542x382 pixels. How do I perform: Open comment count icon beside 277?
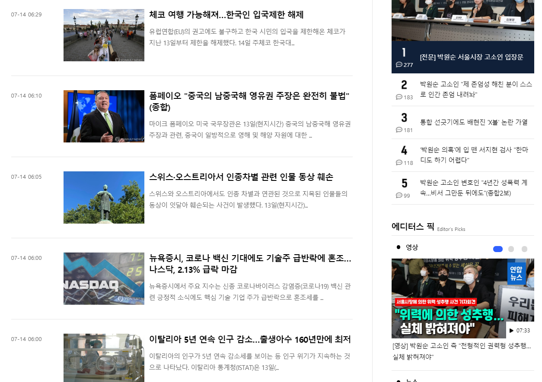[x=399, y=65]
